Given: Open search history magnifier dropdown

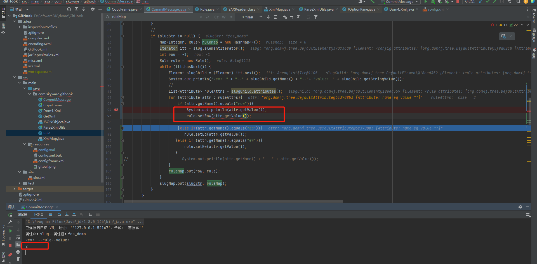Looking at the screenshot, I should tap(108, 17).
